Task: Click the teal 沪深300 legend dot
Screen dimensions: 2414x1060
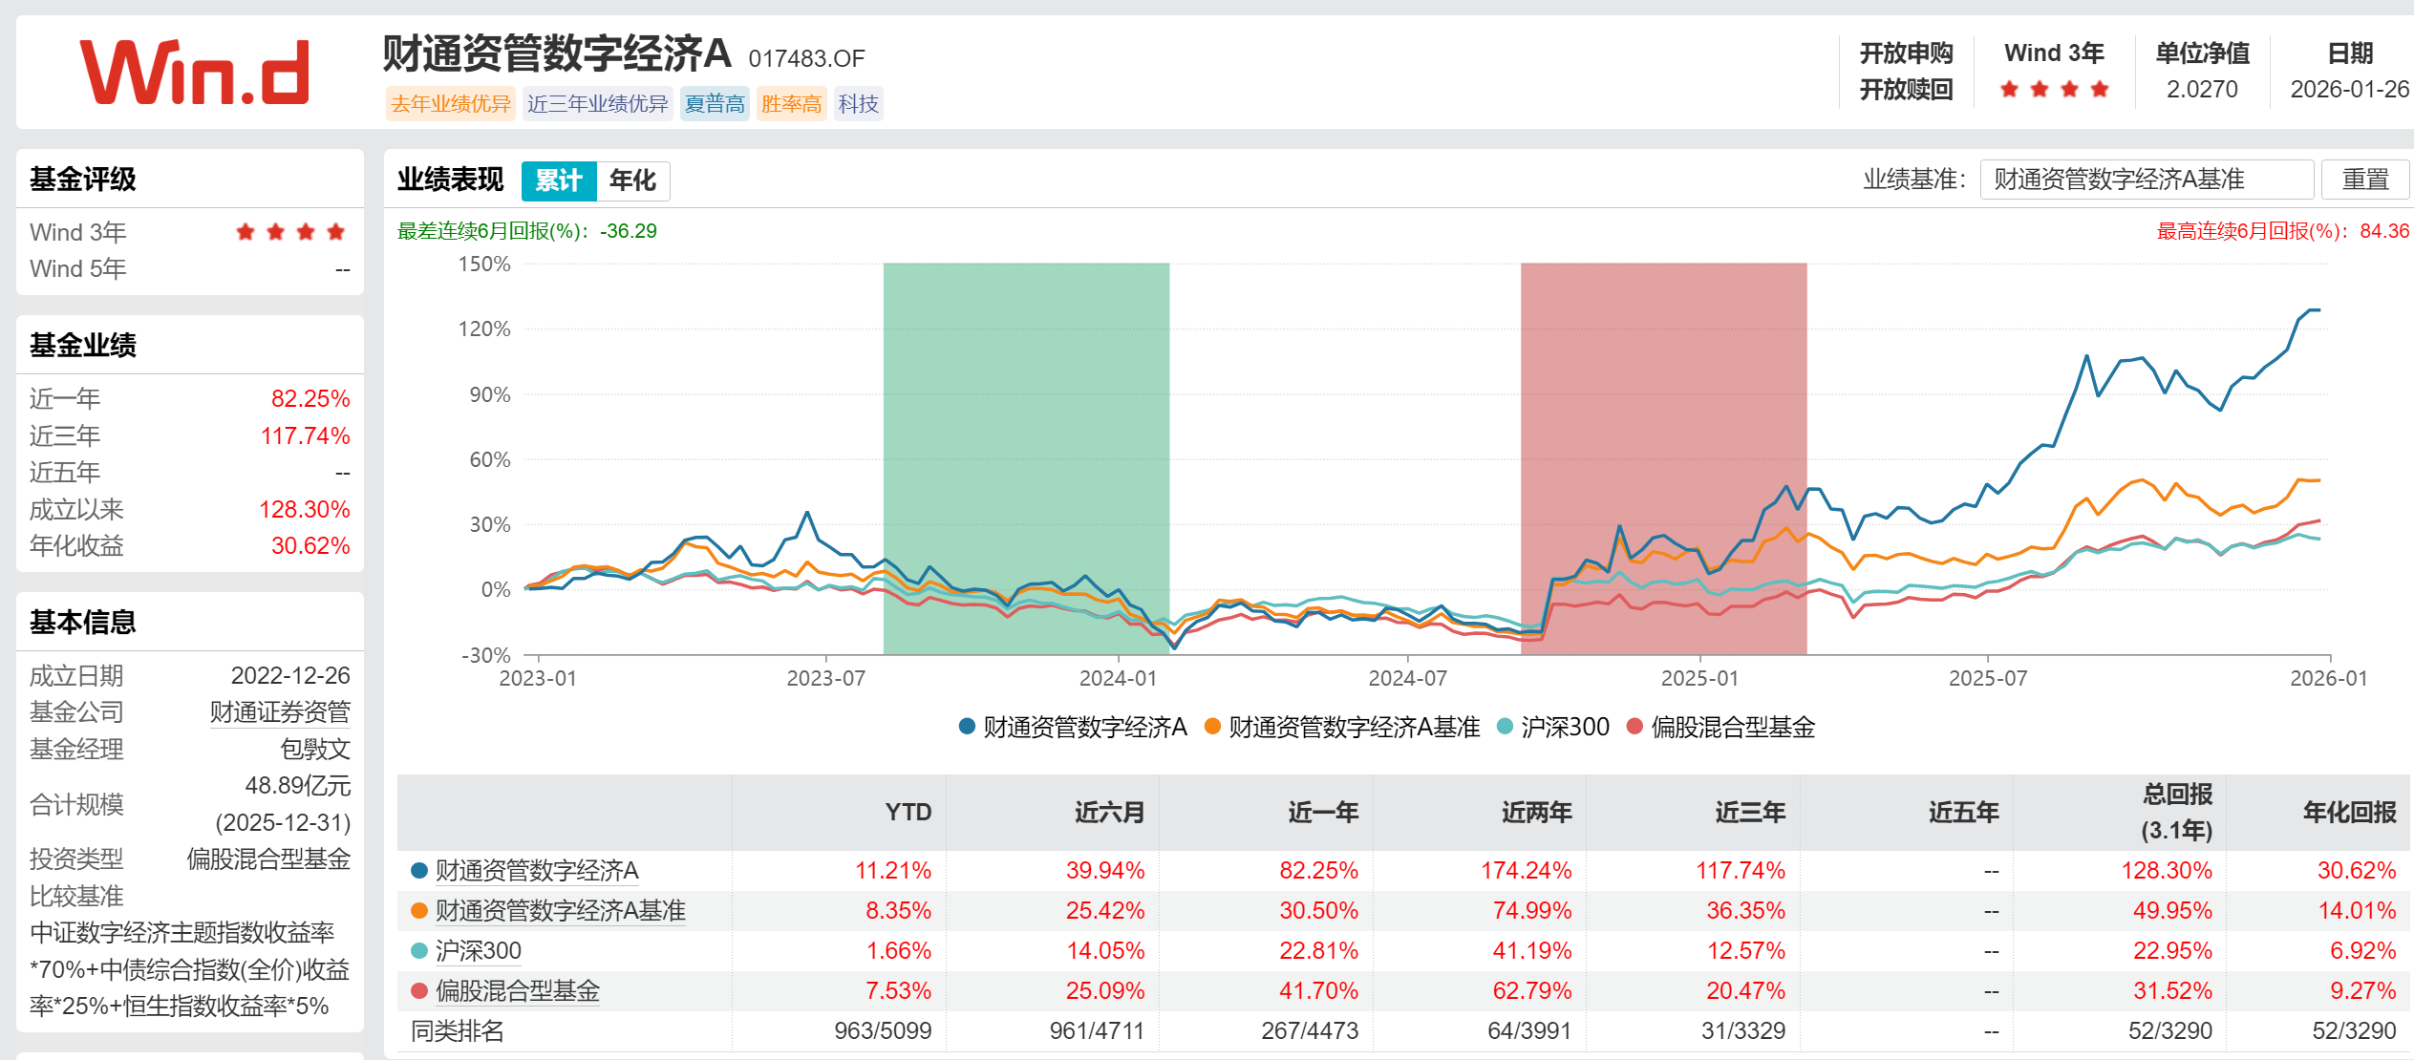Action: click(1505, 727)
